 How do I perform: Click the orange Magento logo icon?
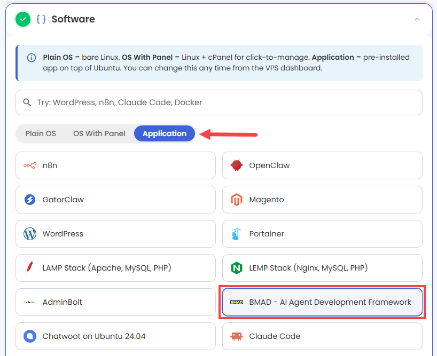(237, 200)
